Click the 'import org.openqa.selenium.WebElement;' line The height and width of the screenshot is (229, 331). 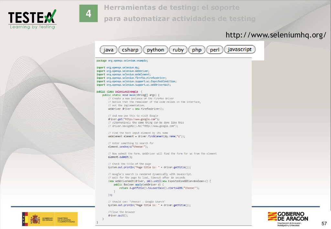[x=124, y=74]
